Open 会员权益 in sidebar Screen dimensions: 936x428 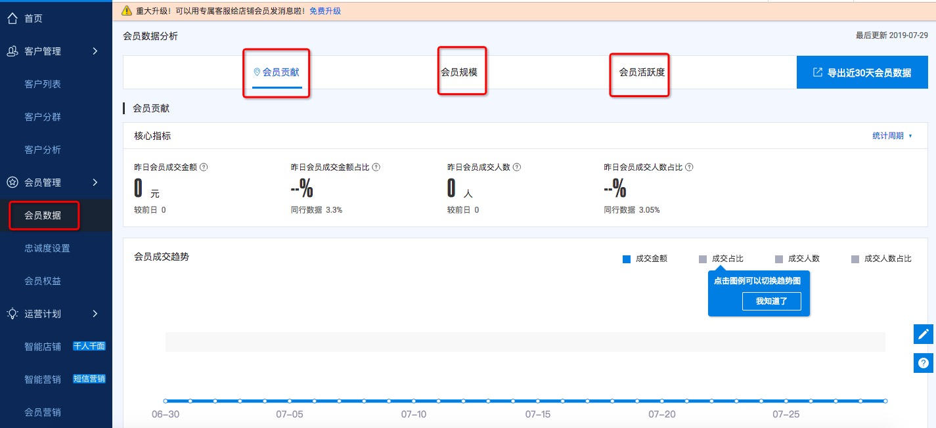pyautogui.click(x=43, y=281)
